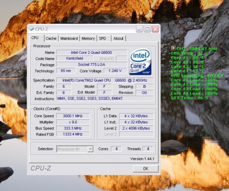
Task: Click the Core #4 Load : 100% overlay line
Action: click(194, 93)
